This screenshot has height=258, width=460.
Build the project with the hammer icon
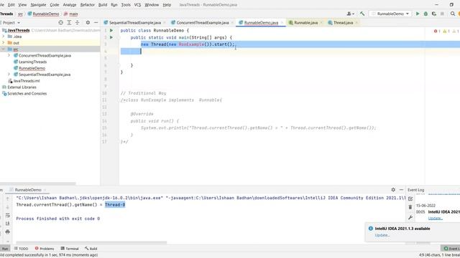click(362, 14)
